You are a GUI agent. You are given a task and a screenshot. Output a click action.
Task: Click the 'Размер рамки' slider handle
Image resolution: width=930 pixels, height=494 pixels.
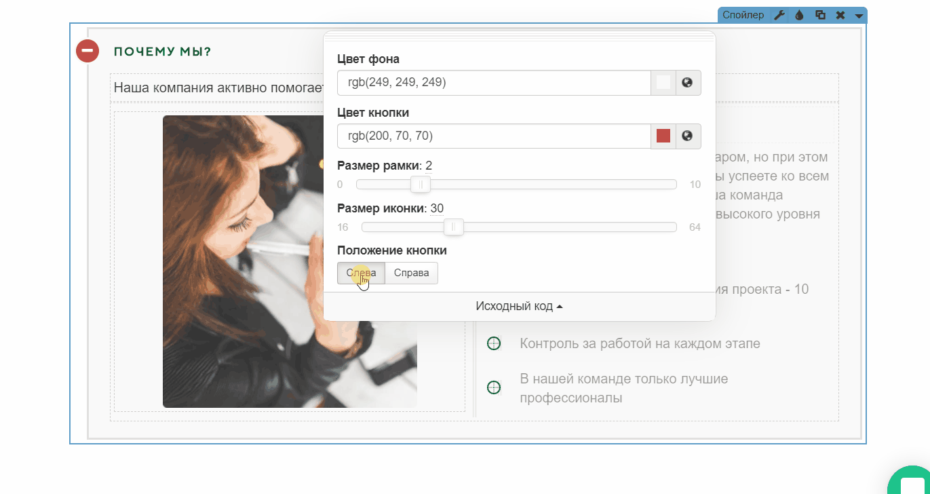click(x=421, y=185)
